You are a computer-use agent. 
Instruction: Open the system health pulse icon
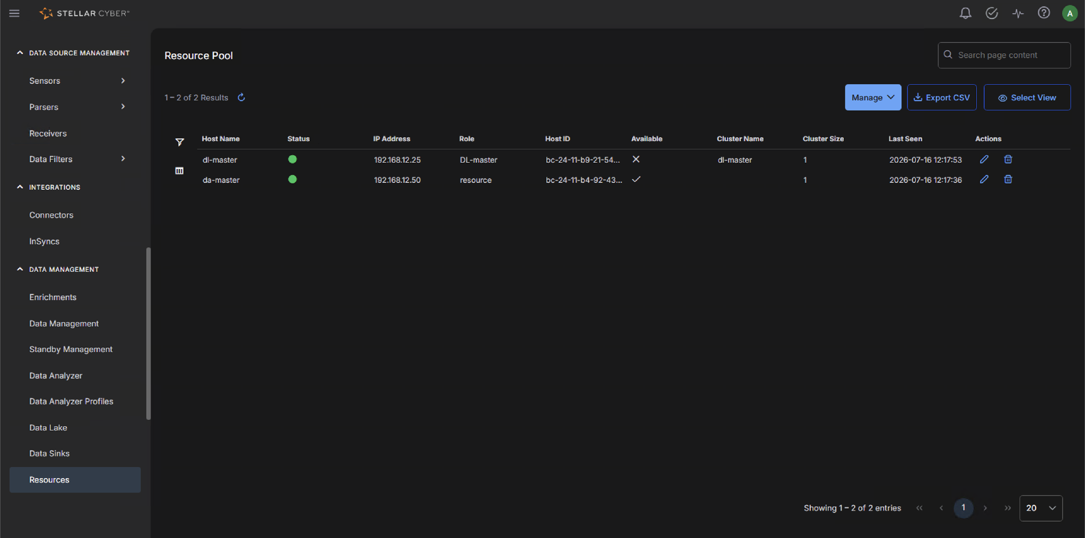click(x=1018, y=13)
